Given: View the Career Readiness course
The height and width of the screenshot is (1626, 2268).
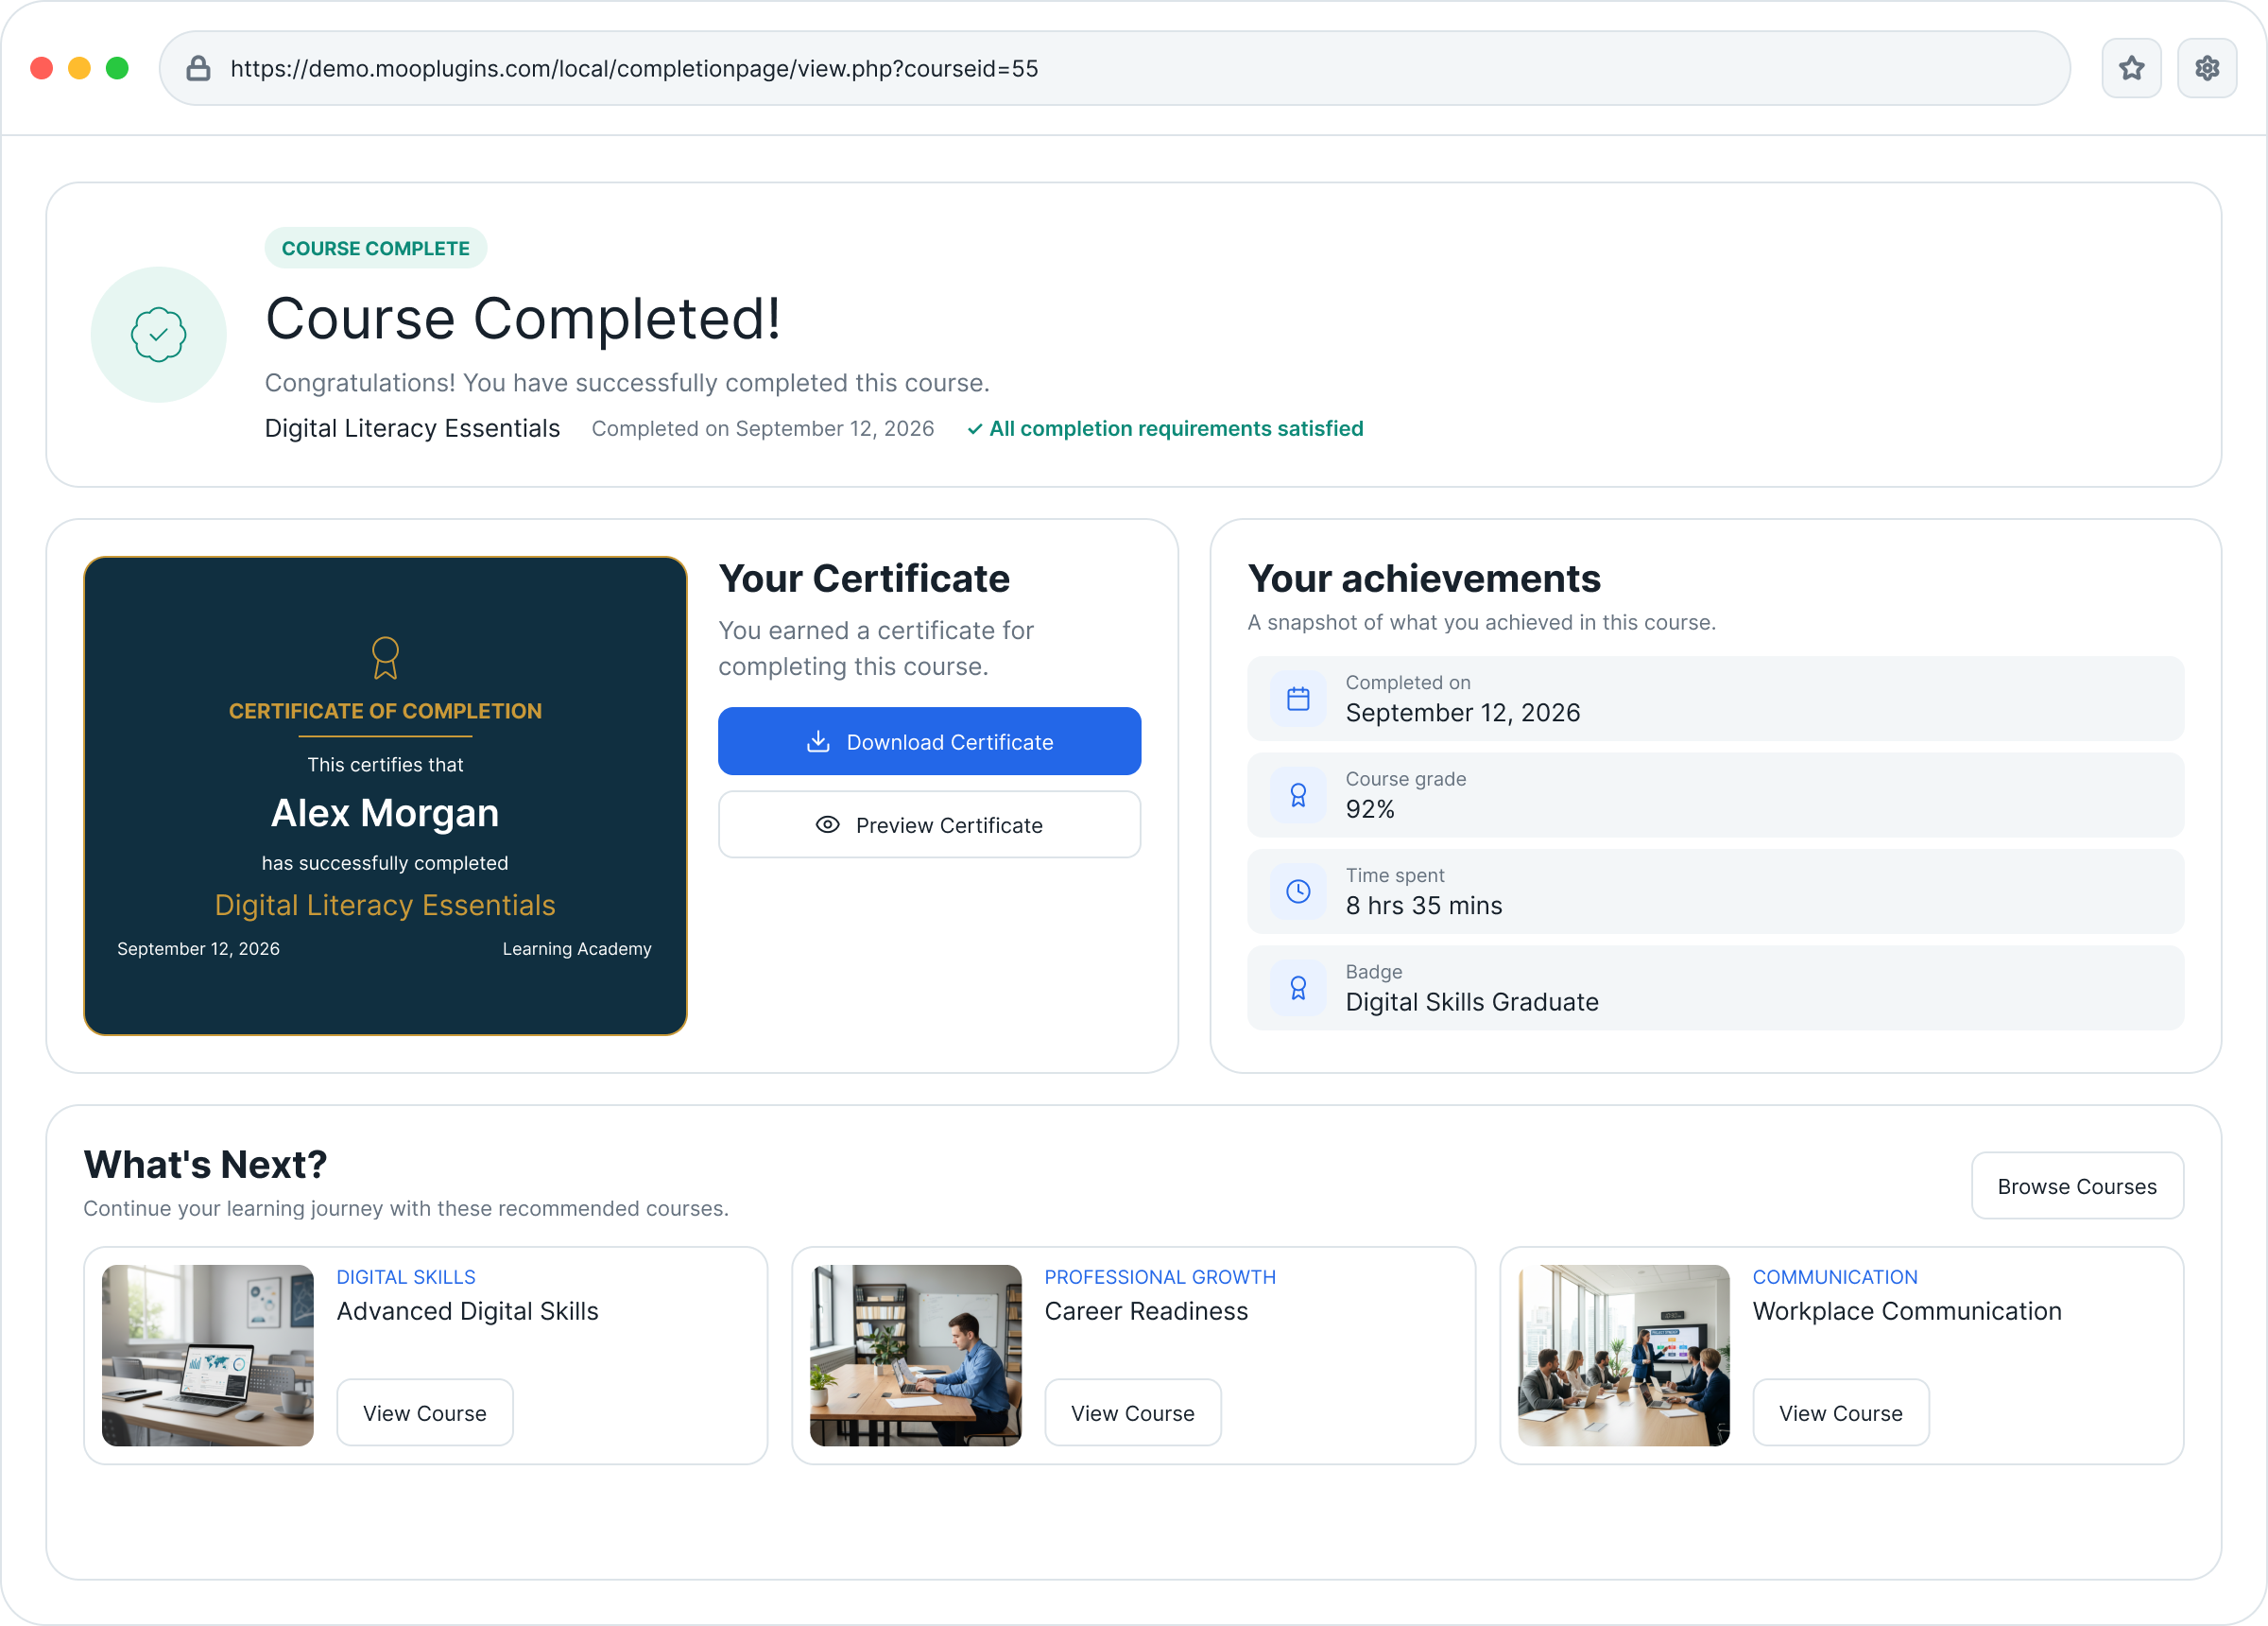Looking at the screenshot, I should [x=1133, y=1413].
